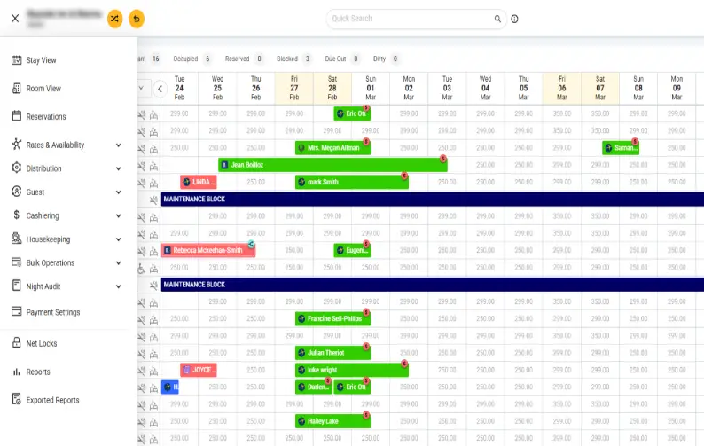Close the side navigation menu
Screen dimensions: 704x446
(x=15, y=18)
